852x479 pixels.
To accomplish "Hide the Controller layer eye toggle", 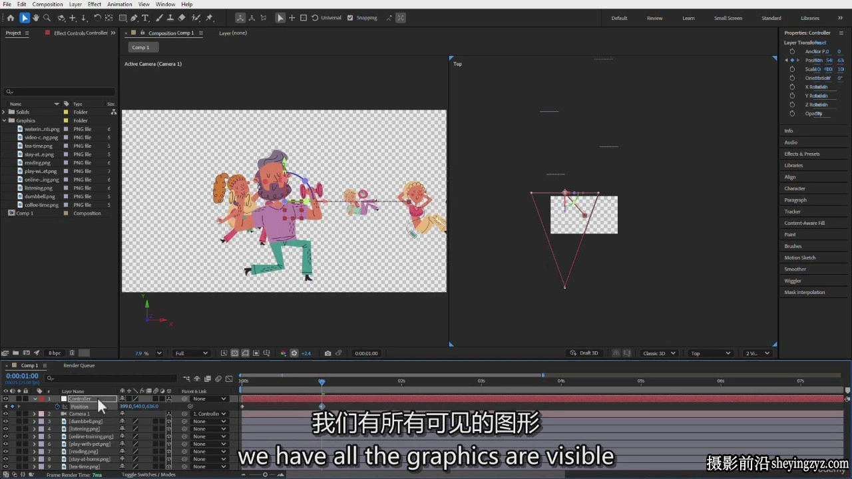I will coord(5,399).
